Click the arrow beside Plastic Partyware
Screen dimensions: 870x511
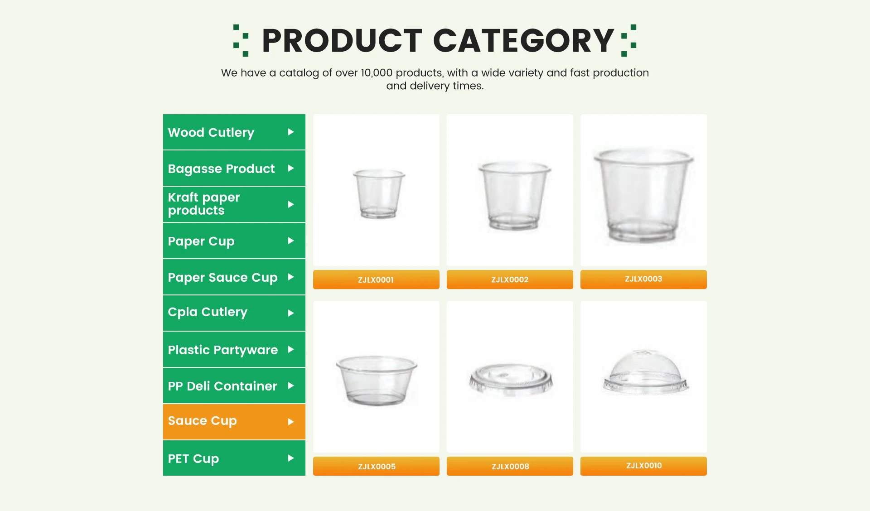291,350
